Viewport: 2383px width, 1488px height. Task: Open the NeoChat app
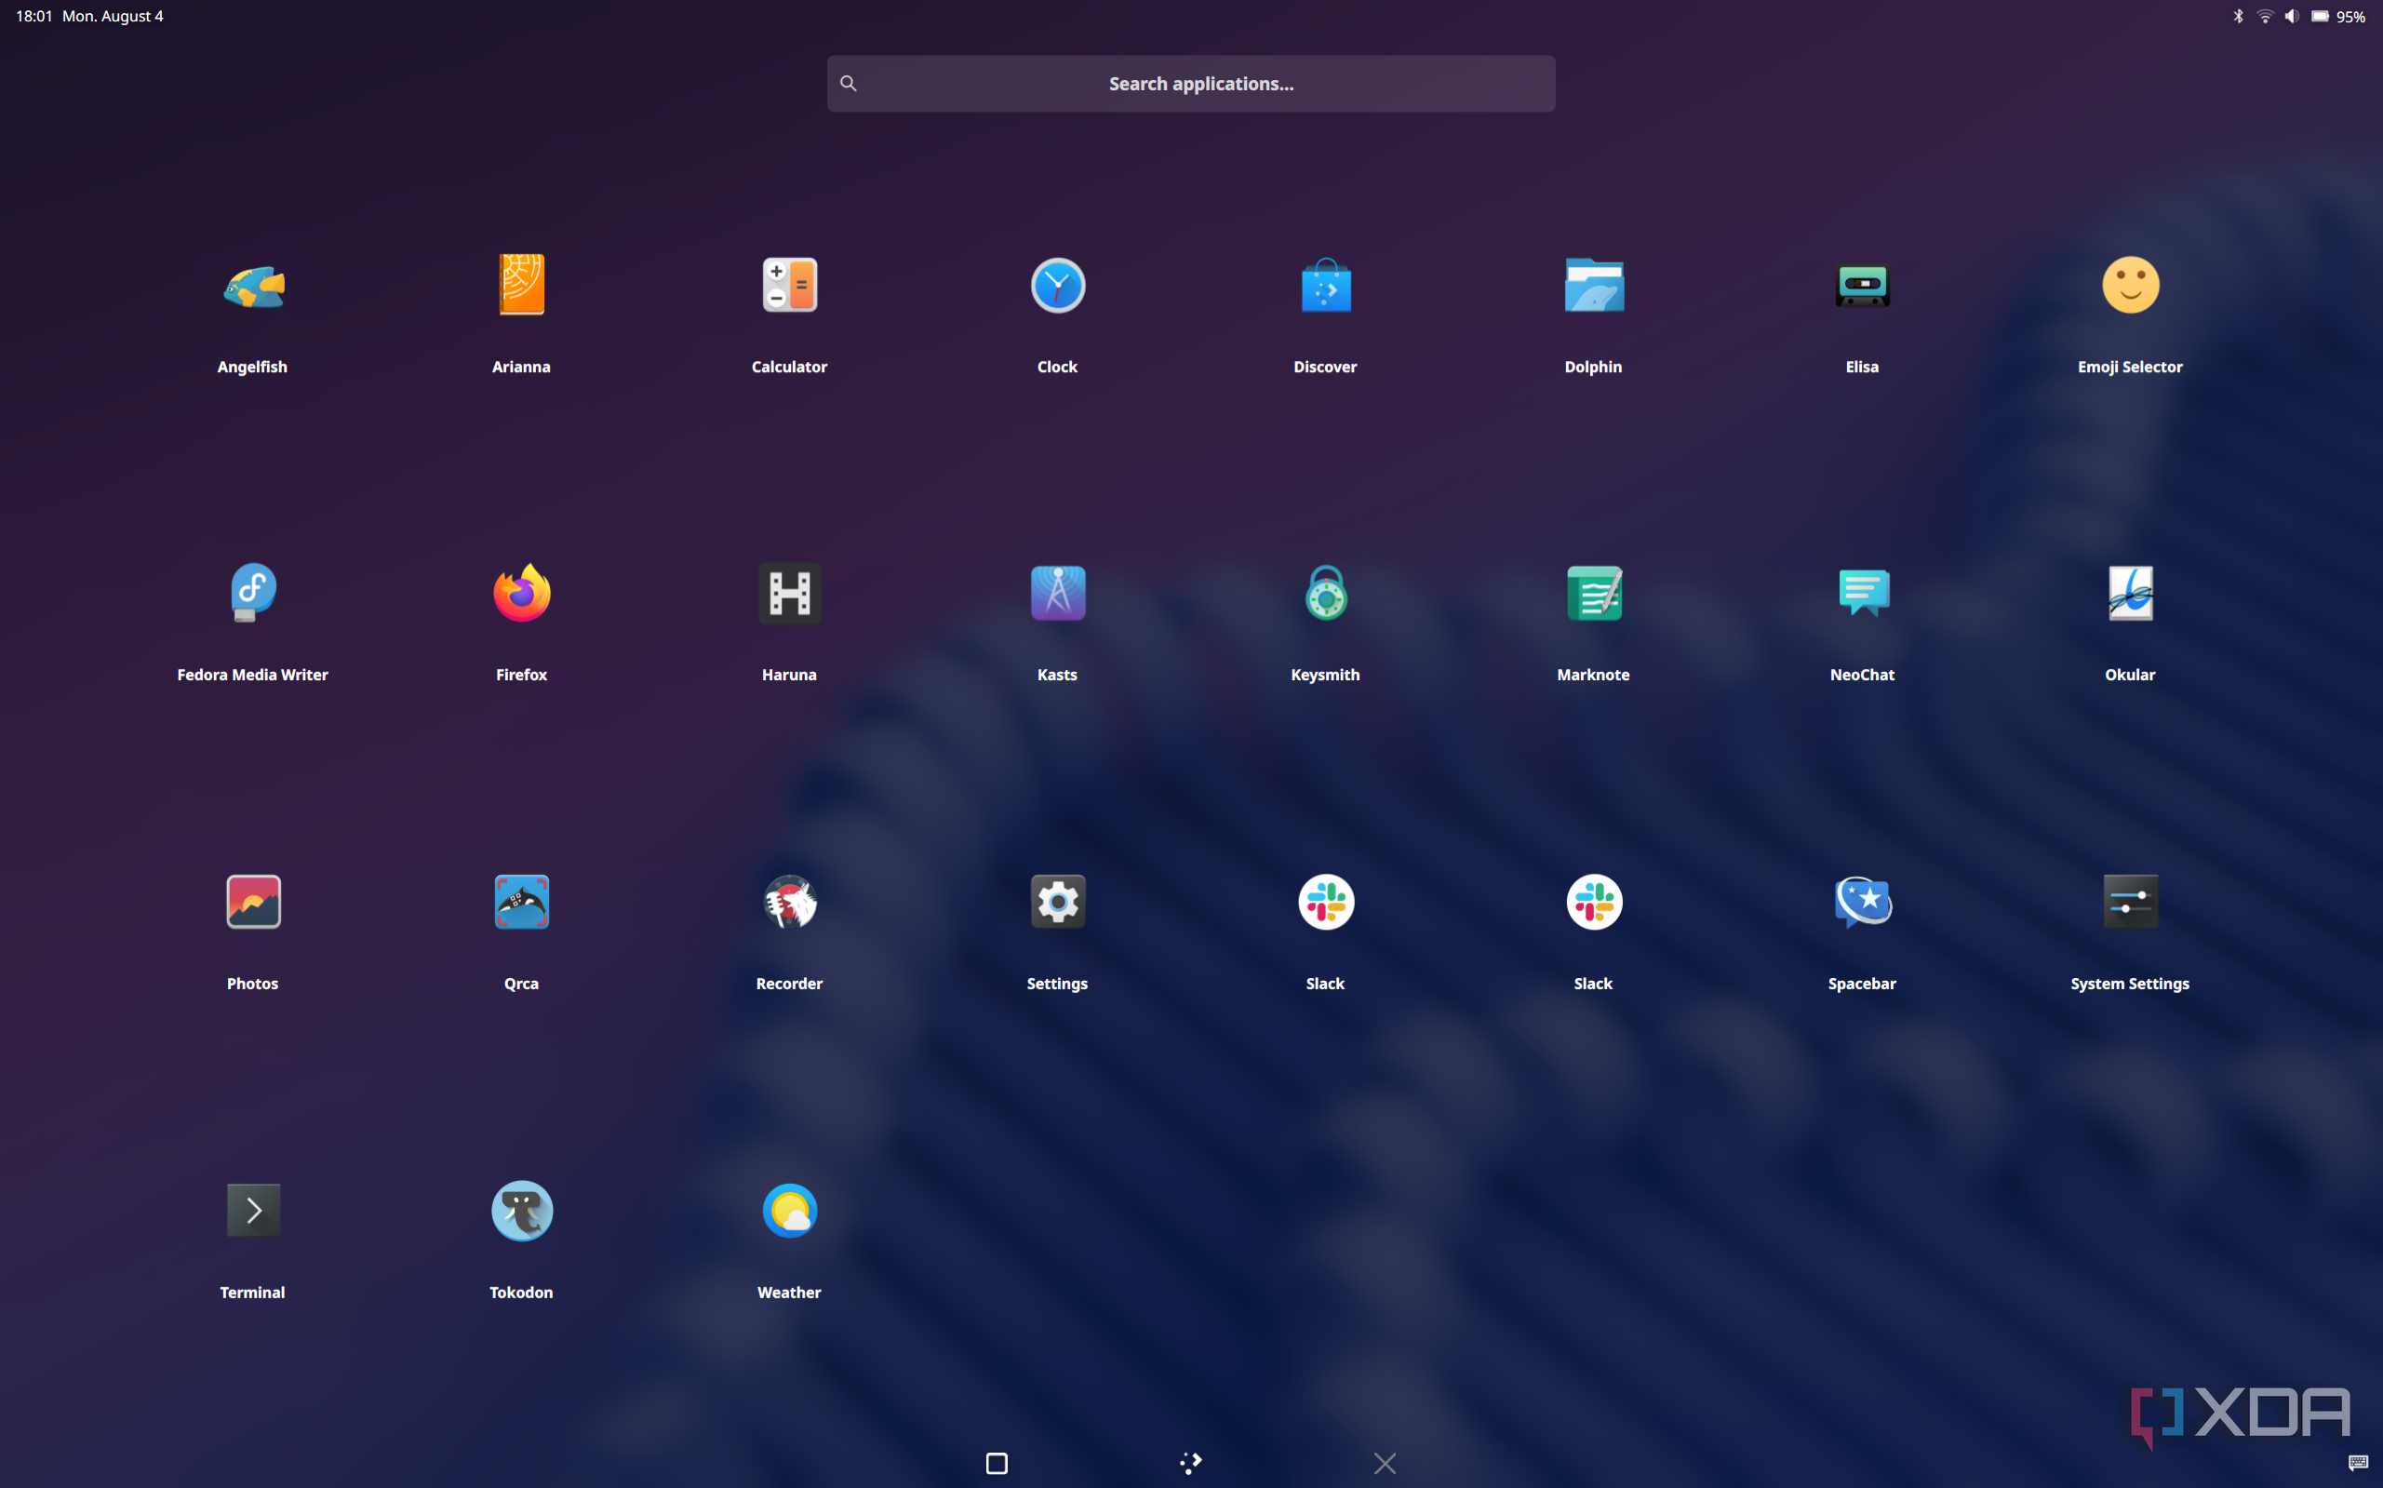[1863, 594]
